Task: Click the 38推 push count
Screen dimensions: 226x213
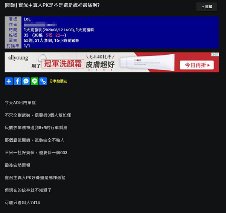Action: [x=38, y=35]
